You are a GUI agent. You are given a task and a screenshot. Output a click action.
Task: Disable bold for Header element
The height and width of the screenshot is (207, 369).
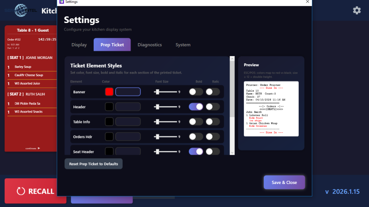coord(196,107)
